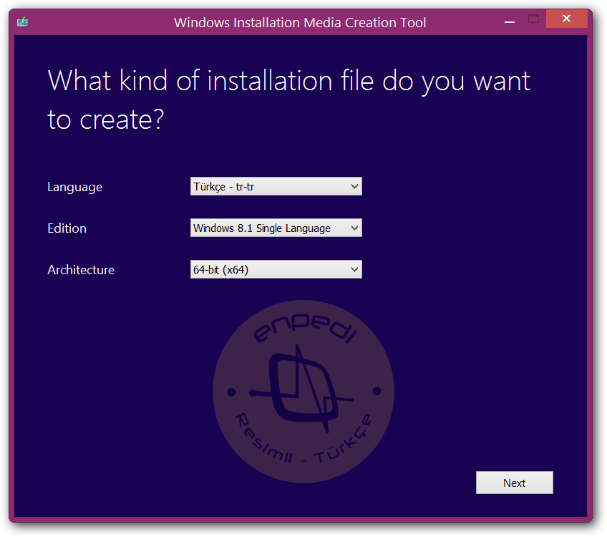Maximize the Media Creation Tool window

(533, 19)
